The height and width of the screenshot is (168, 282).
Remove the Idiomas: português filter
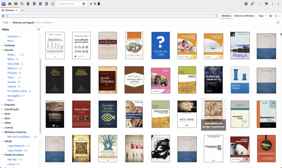click(x=11, y=23)
